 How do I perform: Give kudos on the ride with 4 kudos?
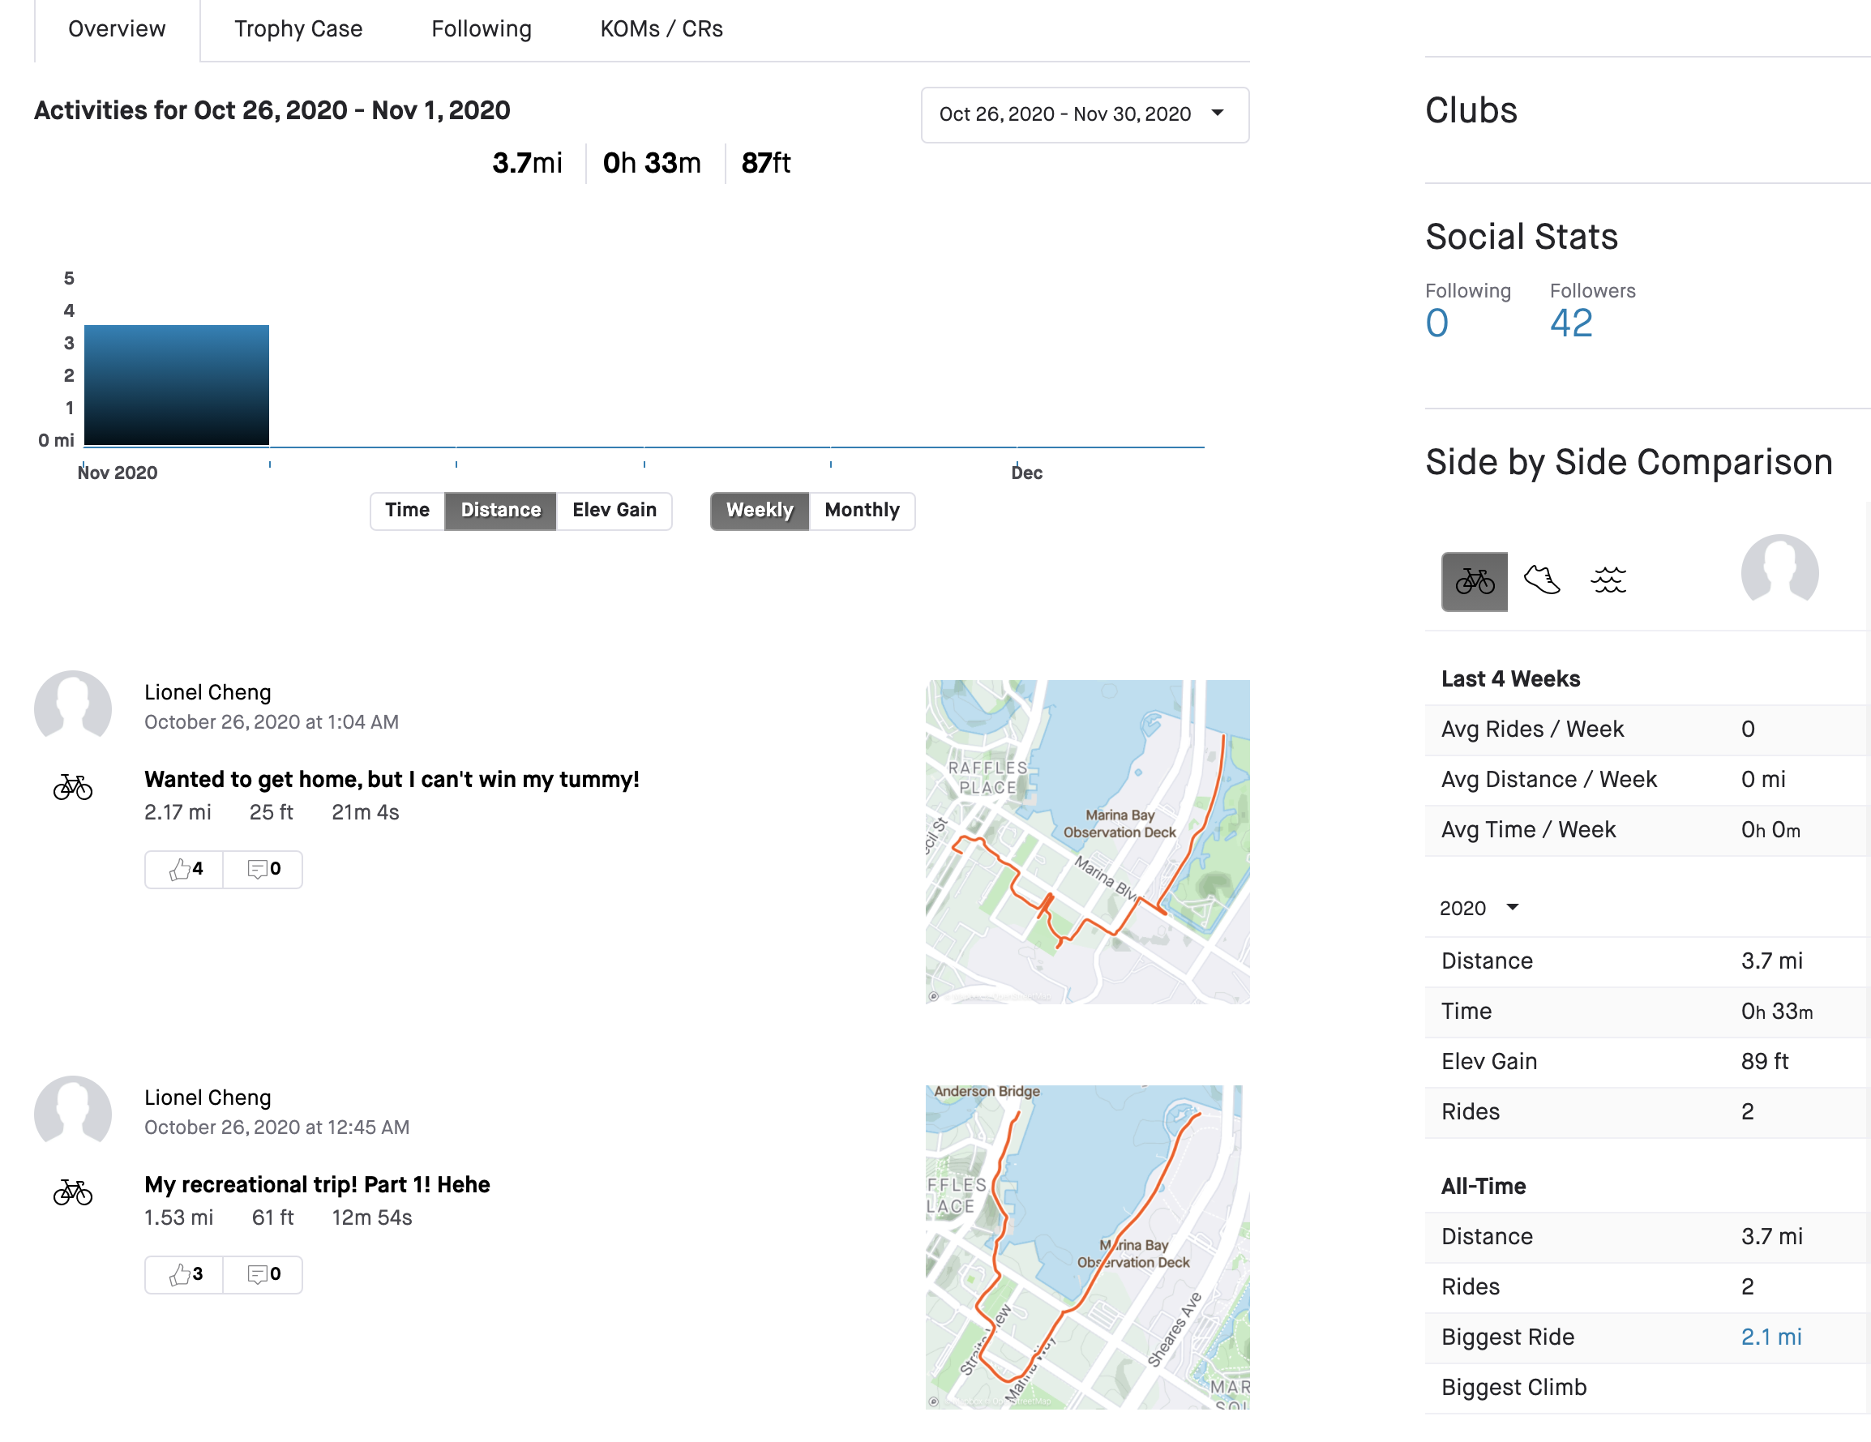(184, 869)
